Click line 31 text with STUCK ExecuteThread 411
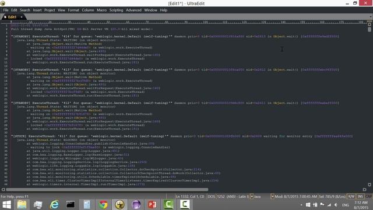The height and width of the screenshot is (210, 373). 182,136
